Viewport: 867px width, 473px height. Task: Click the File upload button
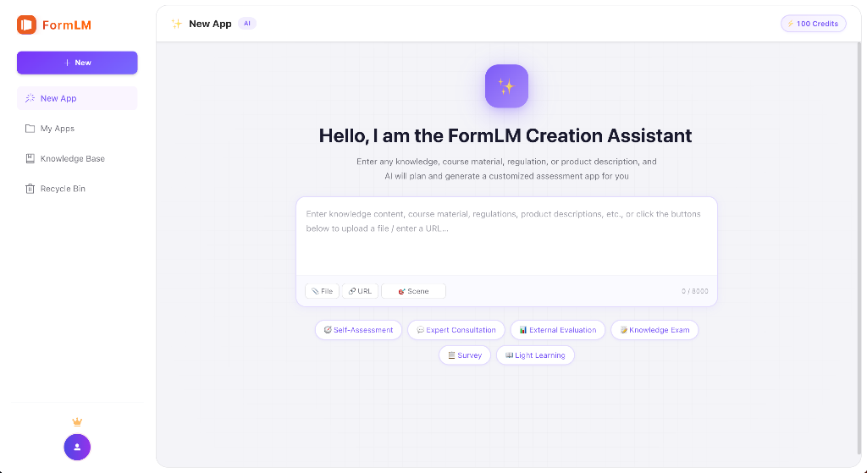tap(322, 291)
